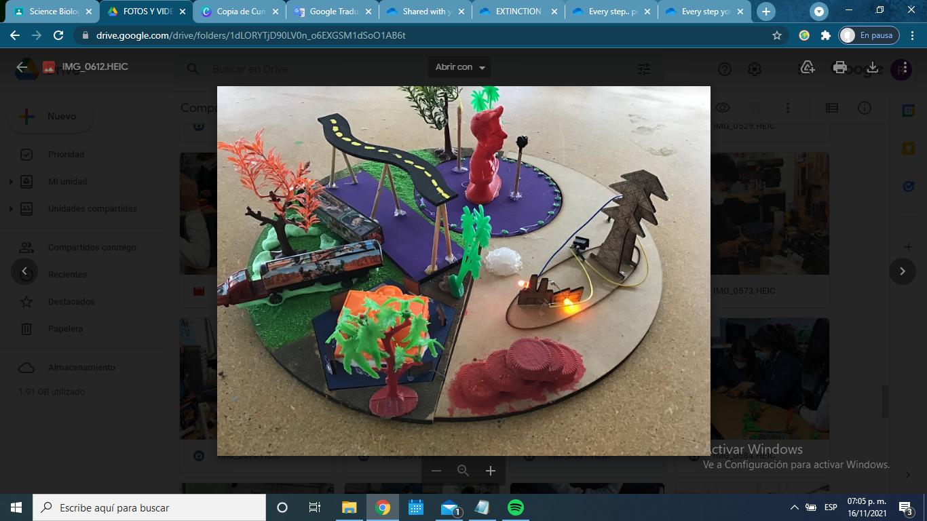Go to the previous file in preview
This screenshot has width=927, height=521.
click(x=24, y=271)
